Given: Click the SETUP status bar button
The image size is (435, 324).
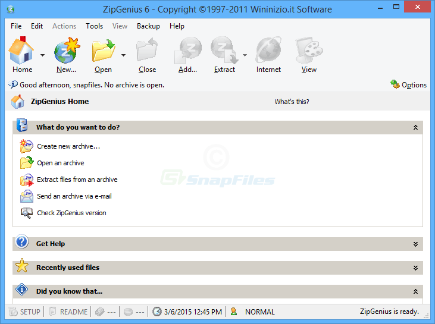Looking at the screenshot, I should click(x=25, y=312).
